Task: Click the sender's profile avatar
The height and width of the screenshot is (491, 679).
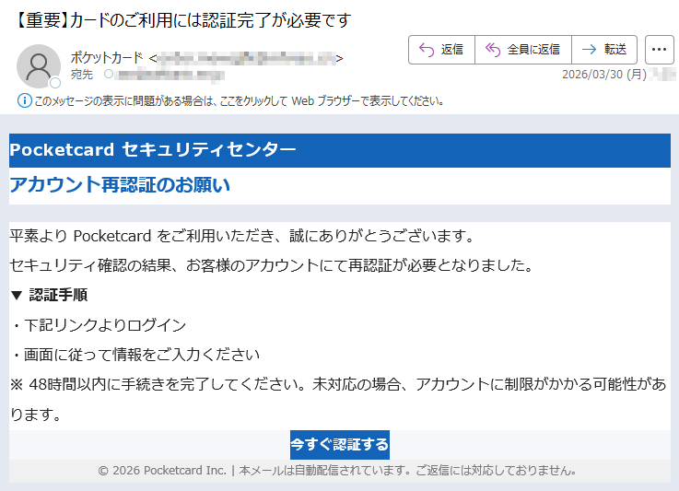Action: click(x=39, y=65)
